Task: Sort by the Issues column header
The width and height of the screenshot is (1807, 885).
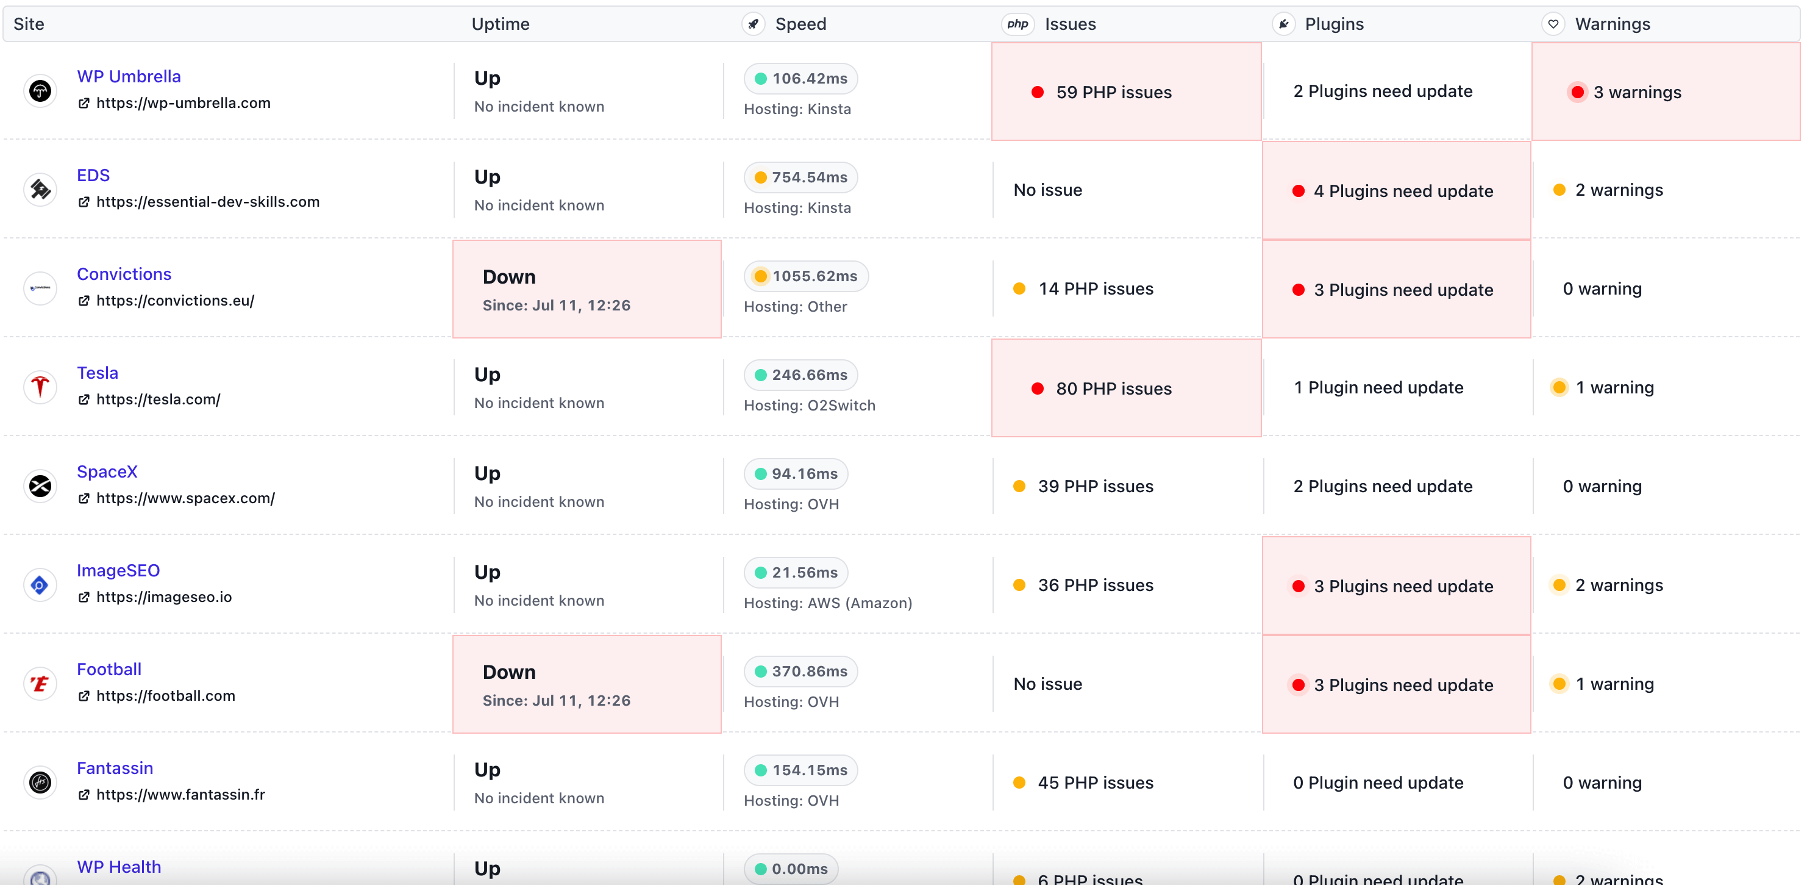Action: pyautogui.click(x=1070, y=24)
